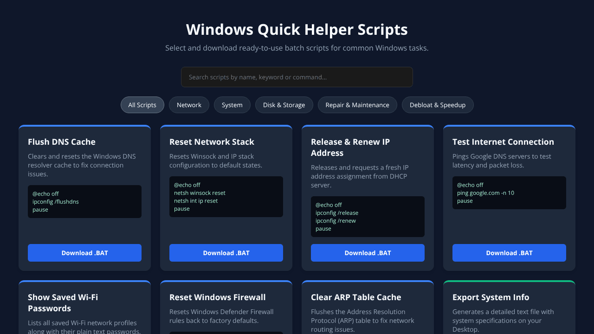Screen dimensions: 594x334
Task: Click the 'Select and download ready-to-use' subtitle
Action: tap(297, 48)
